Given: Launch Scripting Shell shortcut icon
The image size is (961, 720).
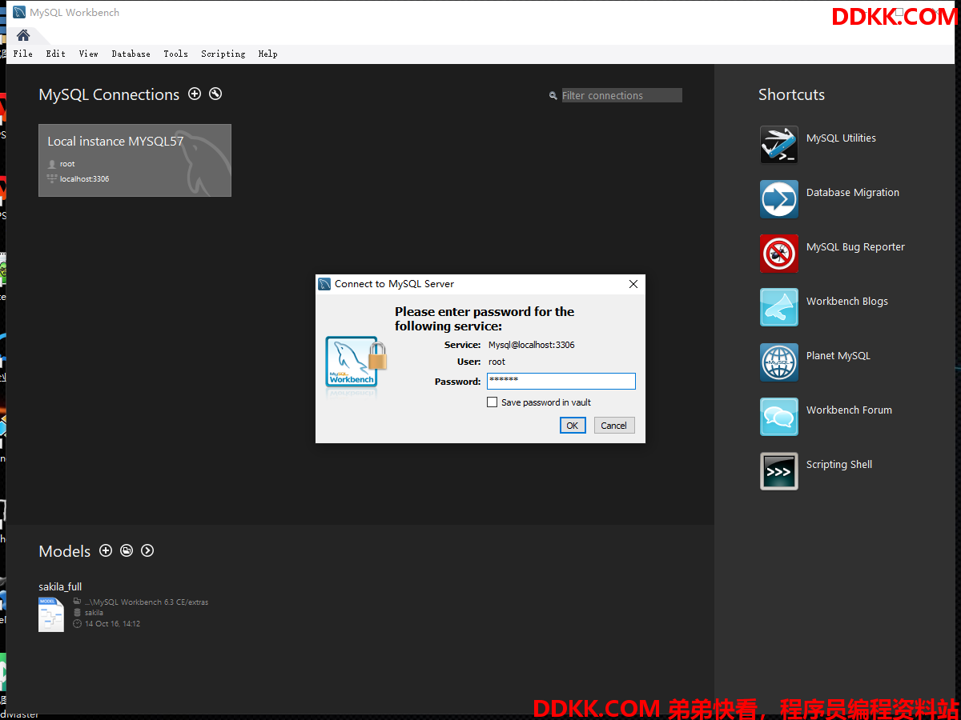Looking at the screenshot, I should [779, 471].
